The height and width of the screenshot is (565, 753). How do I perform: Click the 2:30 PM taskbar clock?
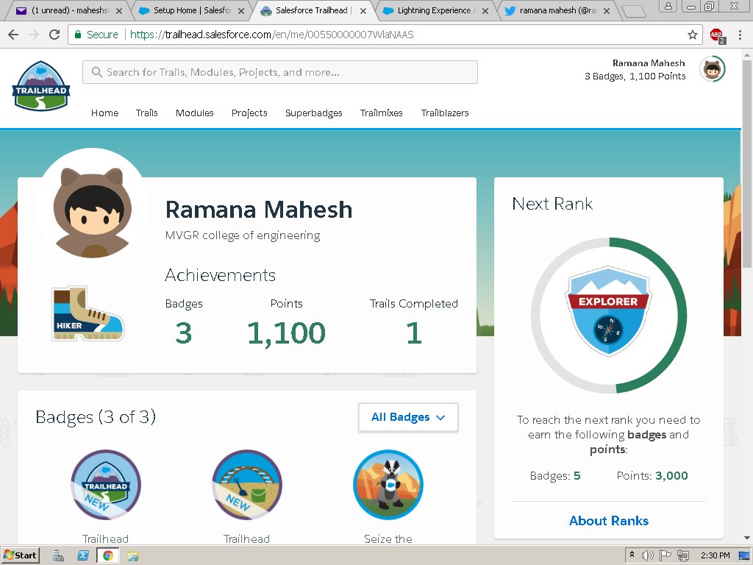[715, 555]
